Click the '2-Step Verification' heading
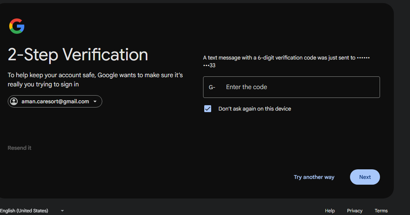This screenshot has height=215, width=410. [x=78, y=55]
